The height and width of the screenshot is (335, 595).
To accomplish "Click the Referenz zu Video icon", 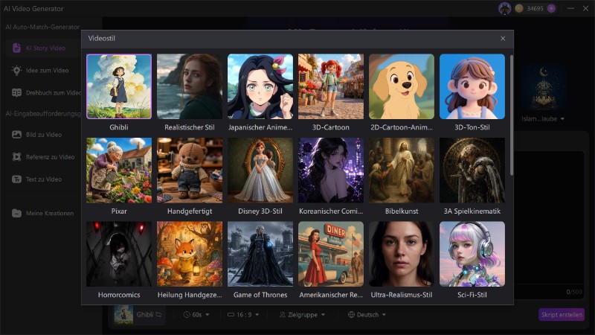I will tap(16, 157).
